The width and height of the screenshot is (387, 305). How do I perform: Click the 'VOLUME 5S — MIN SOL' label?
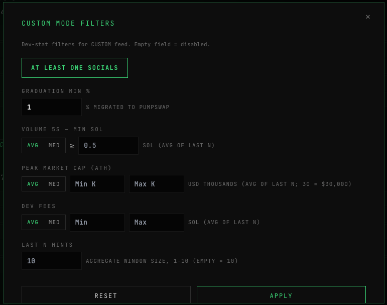pyautogui.click(x=62, y=129)
